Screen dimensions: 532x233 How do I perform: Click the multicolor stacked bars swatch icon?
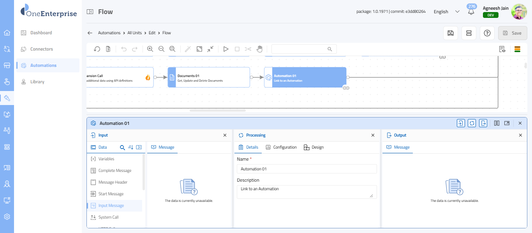click(518, 49)
